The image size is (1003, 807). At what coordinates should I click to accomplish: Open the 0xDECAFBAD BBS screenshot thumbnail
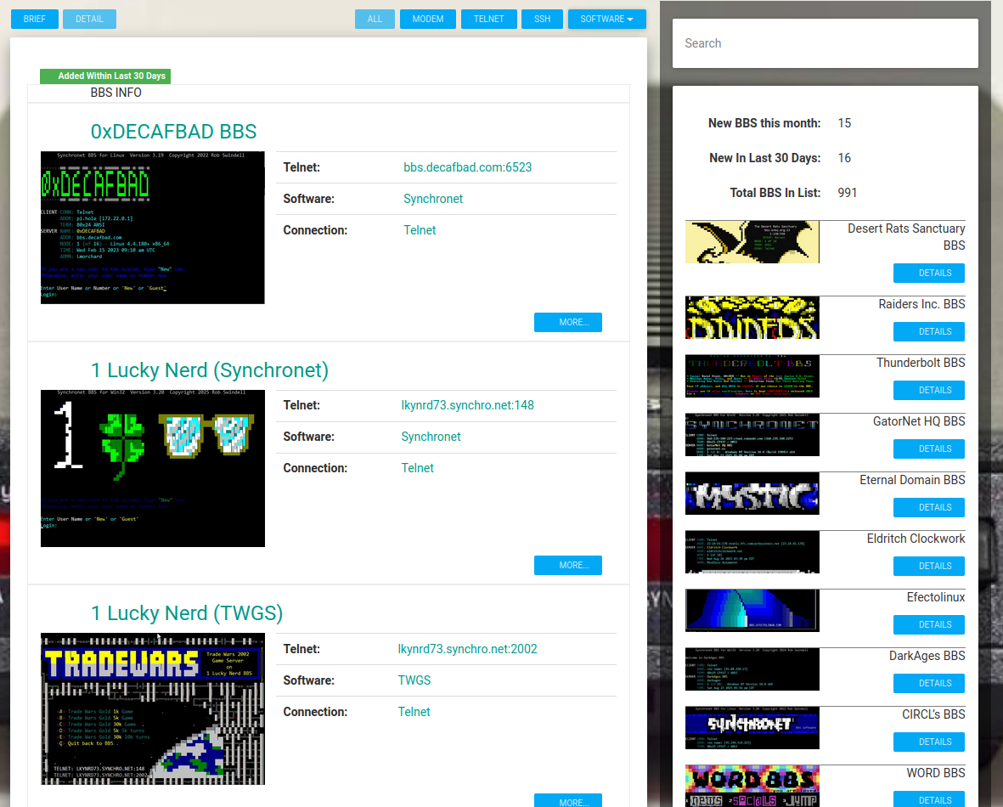[x=152, y=228]
